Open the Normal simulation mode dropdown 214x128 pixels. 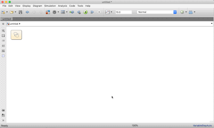point(157,12)
